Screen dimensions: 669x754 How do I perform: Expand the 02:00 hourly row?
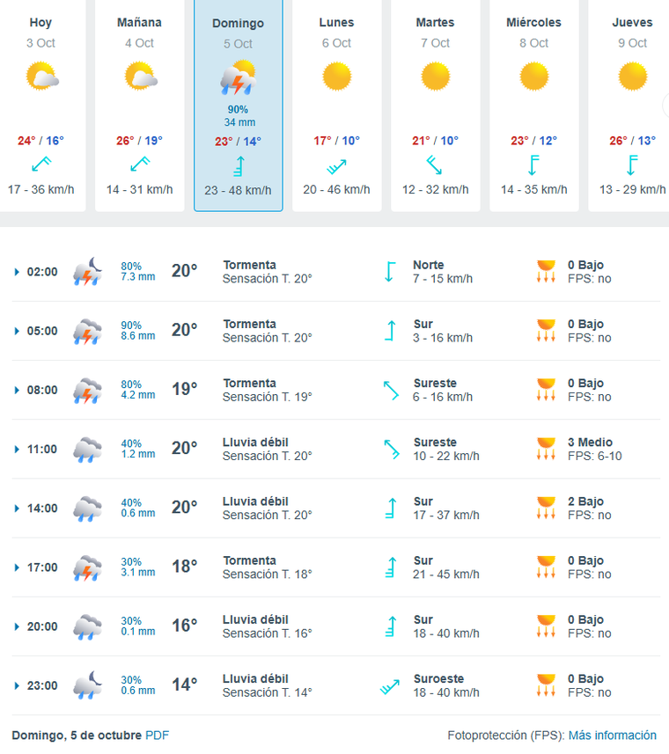pos(17,272)
